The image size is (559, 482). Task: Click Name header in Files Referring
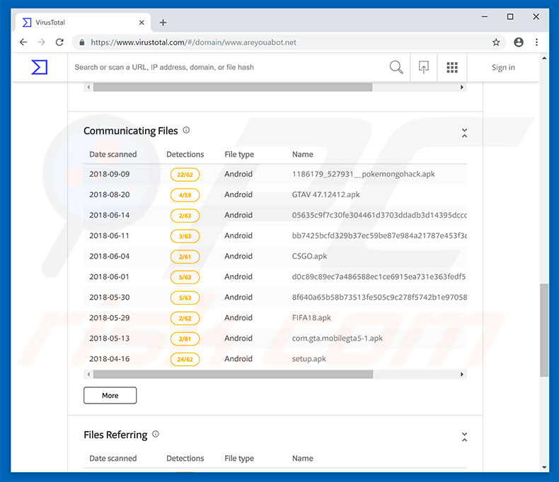pyautogui.click(x=303, y=458)
